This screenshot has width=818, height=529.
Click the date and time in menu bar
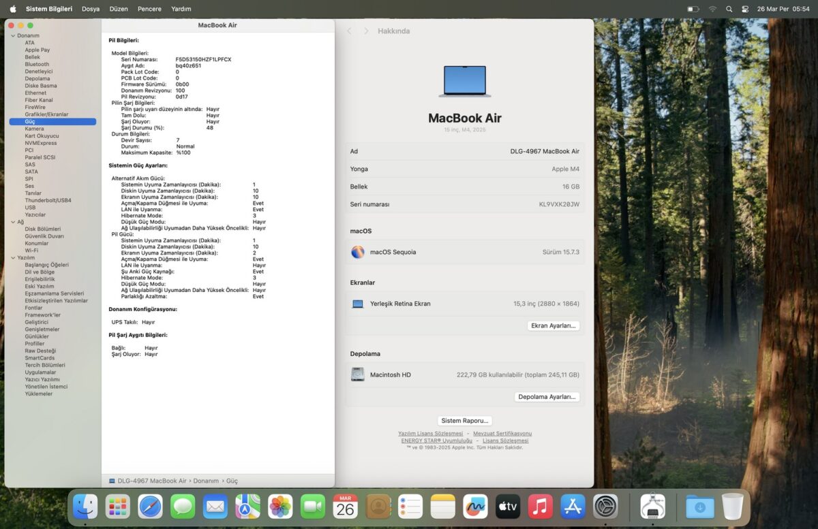pos(783,9)
